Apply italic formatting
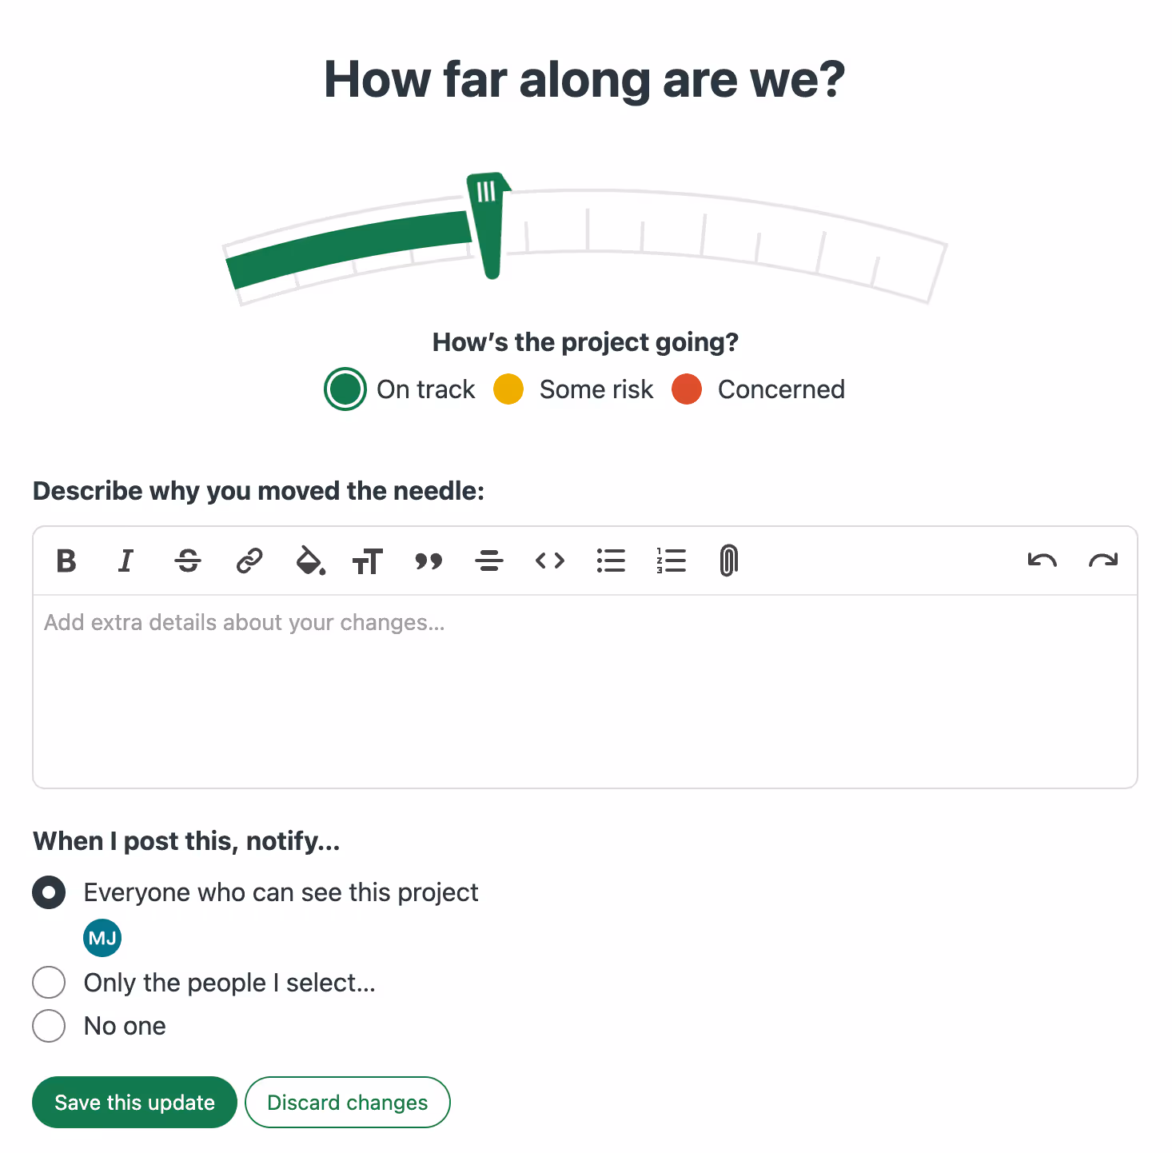Viewport: 1172px width, 1153px height. click(x=126, y=561)
